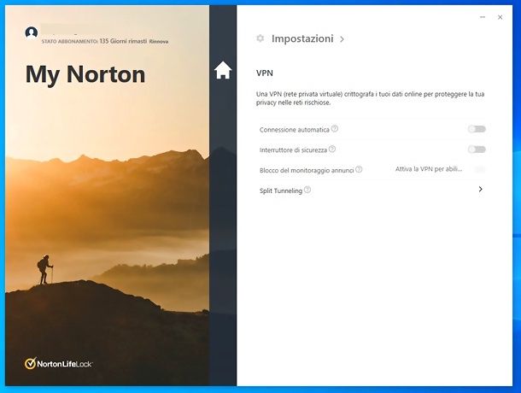Click the NortonLifeLock logo
The height and width of the screenshot is (393, 521).
click(x=58, y=363)
